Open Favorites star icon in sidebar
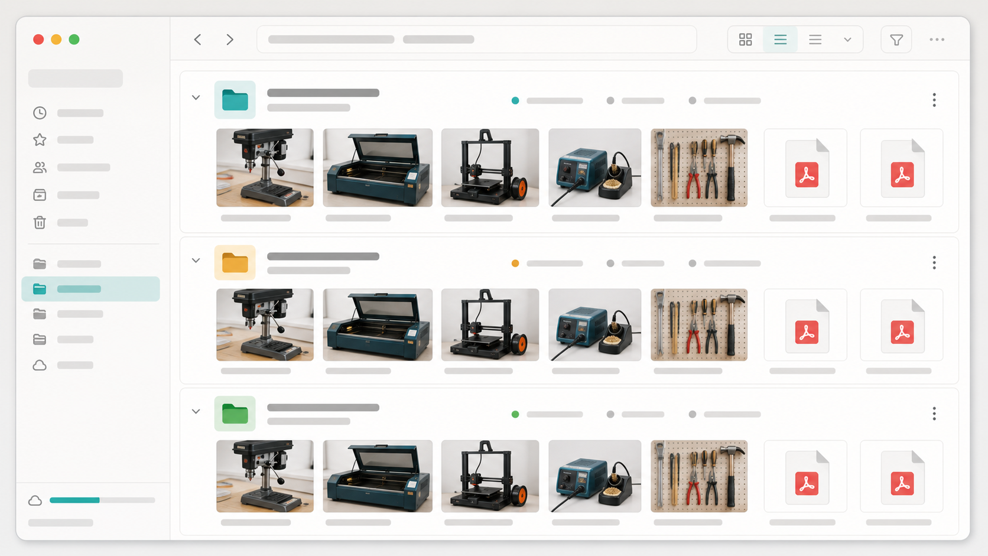The image size is (988, 556). coord(40,140)
